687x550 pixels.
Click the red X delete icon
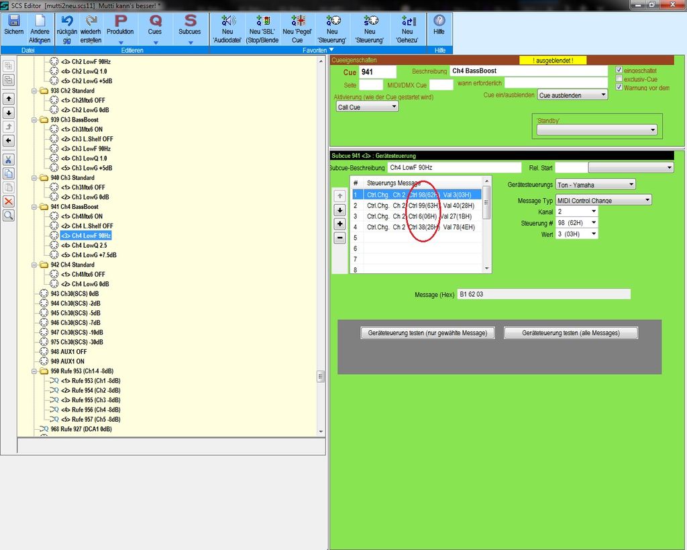(9, 201)
